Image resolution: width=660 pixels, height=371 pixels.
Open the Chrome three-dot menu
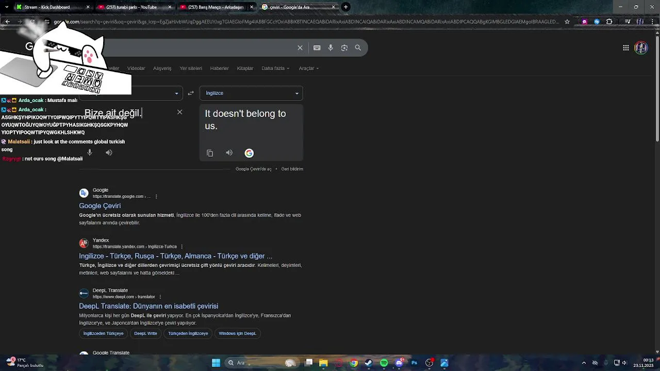coord(653,22)
